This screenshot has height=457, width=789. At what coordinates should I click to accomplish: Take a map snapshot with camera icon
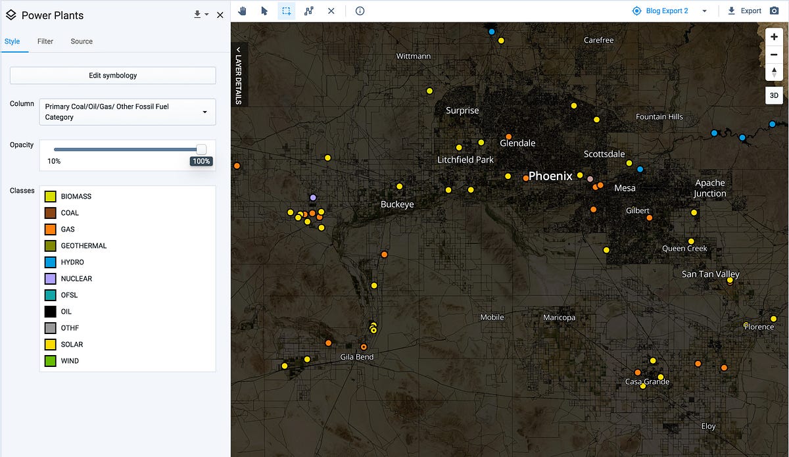point(775,11)
